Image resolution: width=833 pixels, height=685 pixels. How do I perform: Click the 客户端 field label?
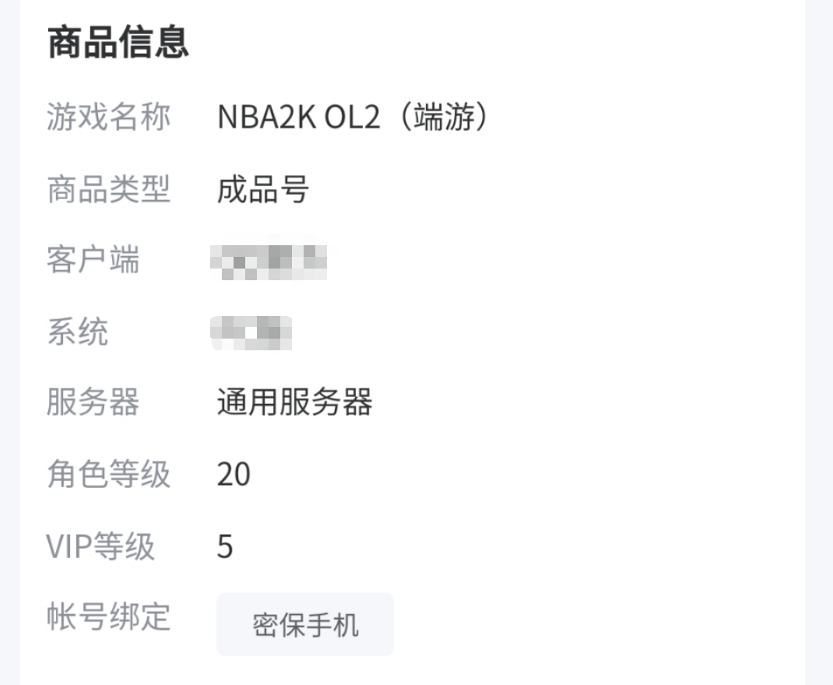click(x=93, y=260)
